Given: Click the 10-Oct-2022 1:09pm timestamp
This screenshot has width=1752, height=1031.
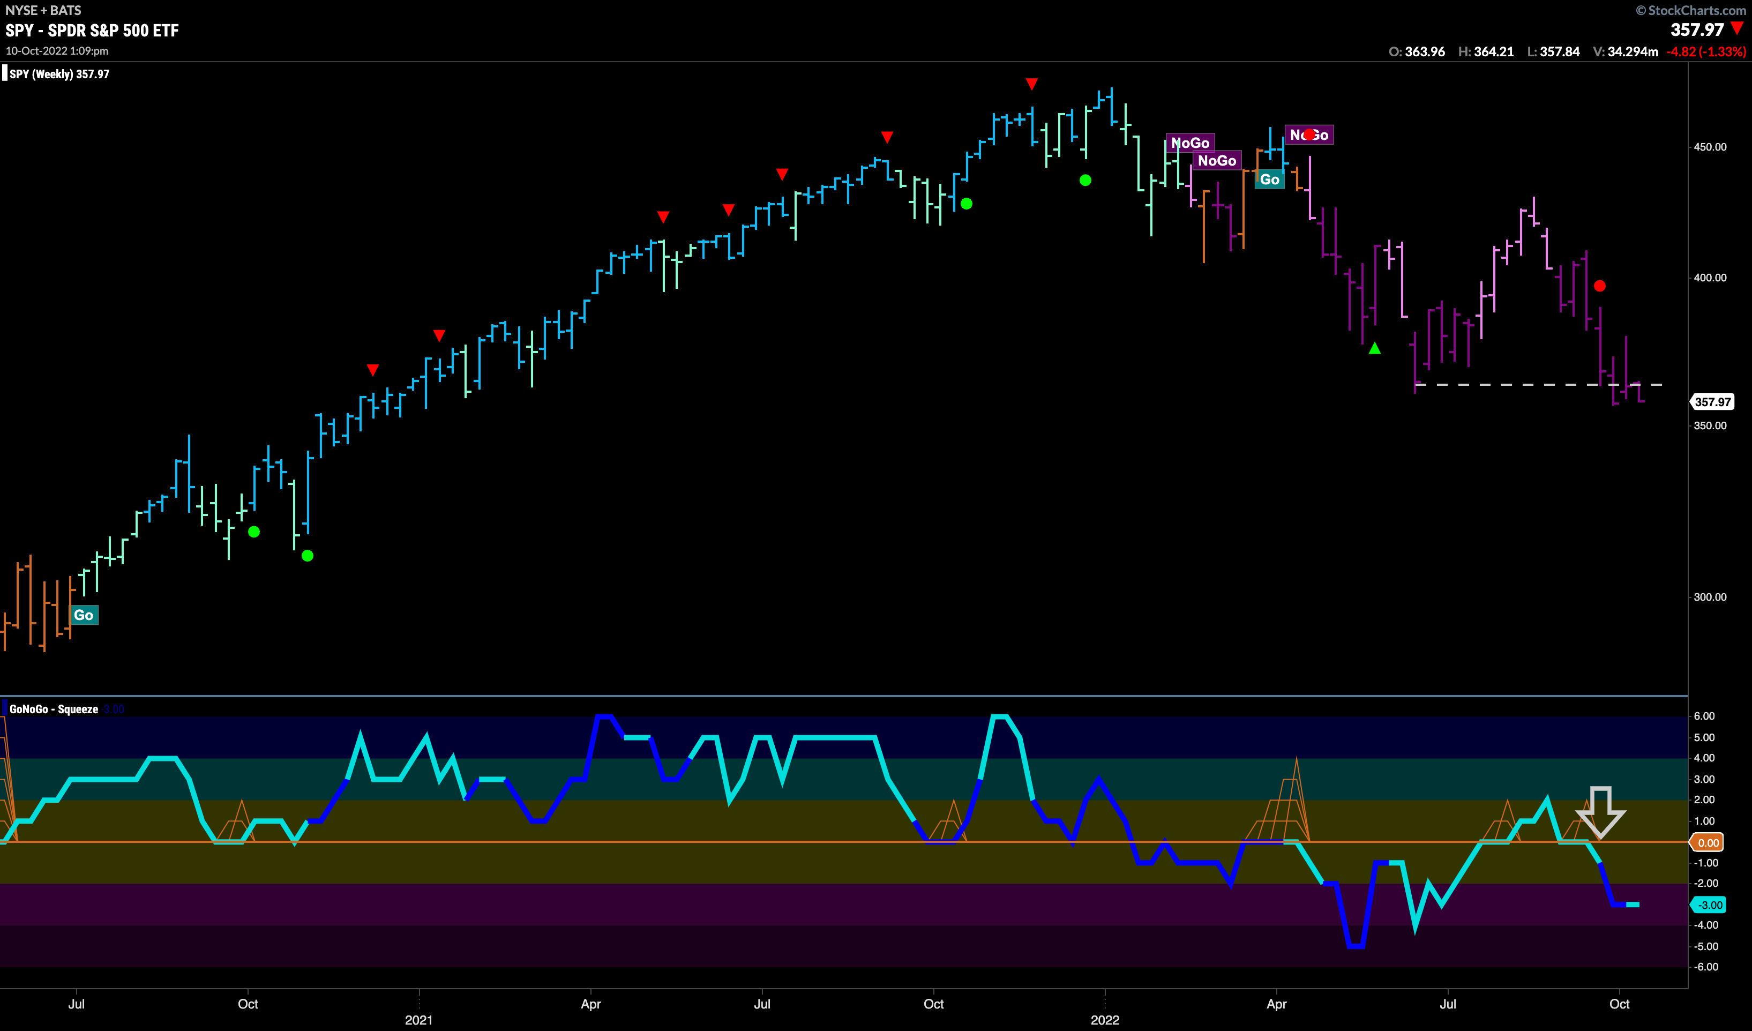Looking at the screenshot, I should (x=57, y=51).
